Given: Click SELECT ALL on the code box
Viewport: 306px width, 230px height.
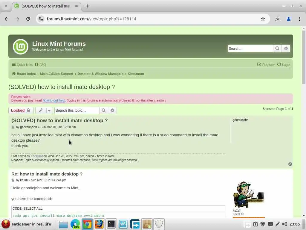Looking at the screenshot, I should 33,208.
